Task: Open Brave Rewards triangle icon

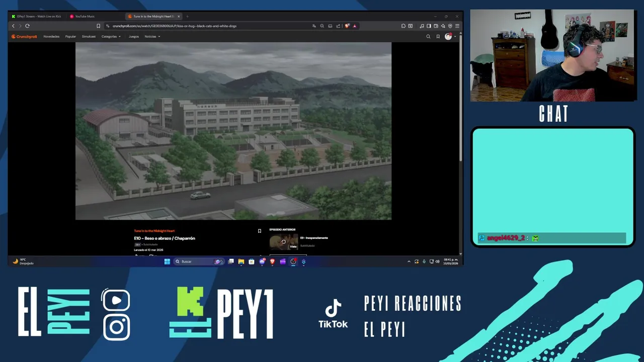Action: pyautogui.click(x=354, y=26)
